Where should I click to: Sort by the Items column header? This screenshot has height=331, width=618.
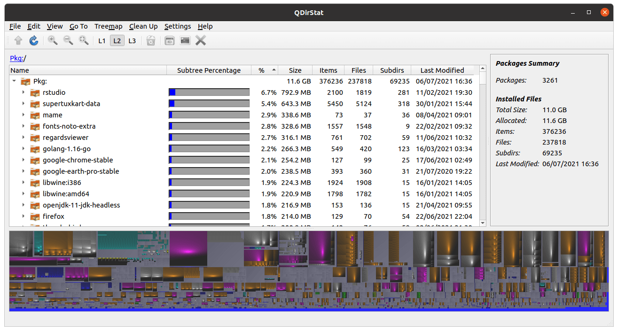point(329,70)
